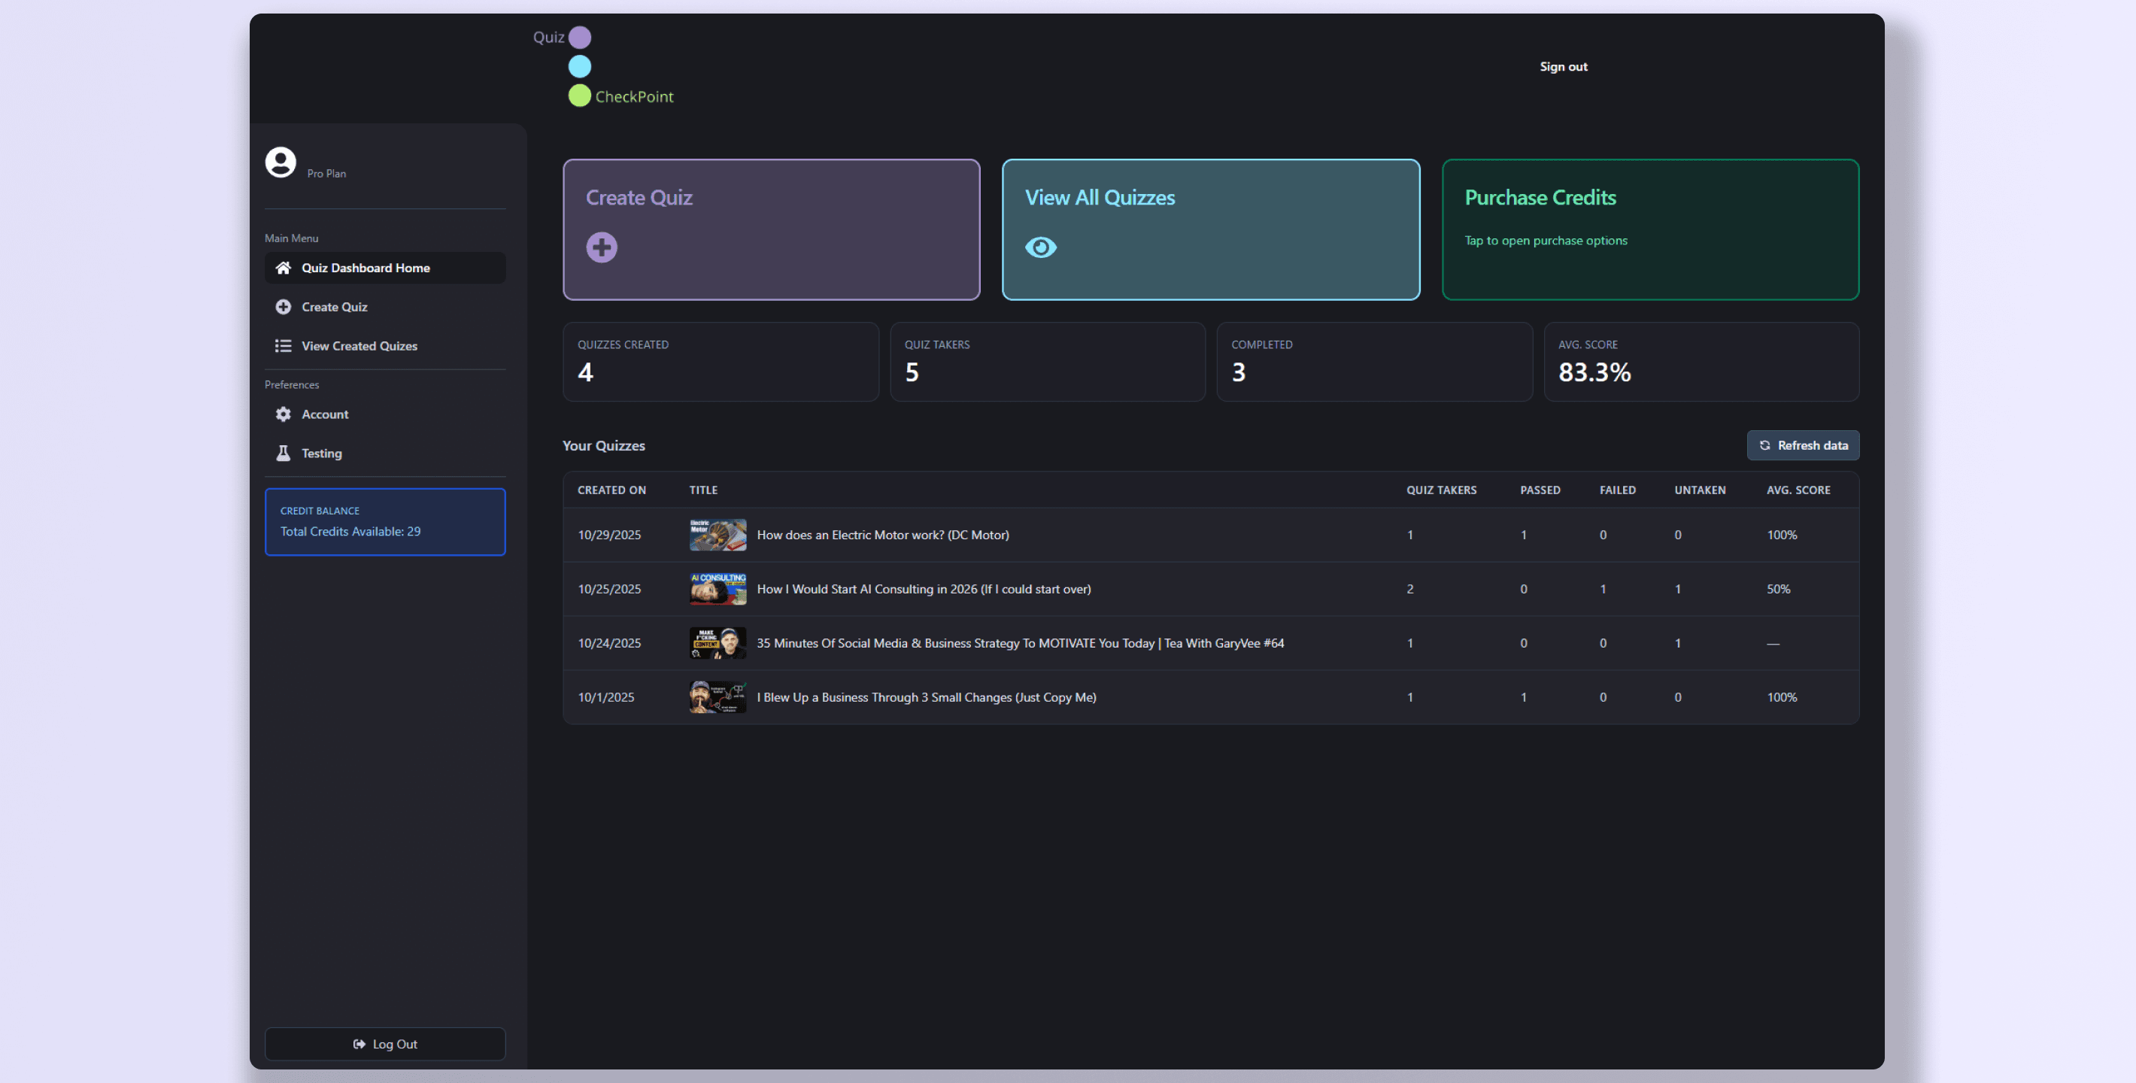The height and width of the screenshot is (1083, 2136).
Task: Select Quiz Dashboard Home in Main Menu
Action: pos(366,267)
